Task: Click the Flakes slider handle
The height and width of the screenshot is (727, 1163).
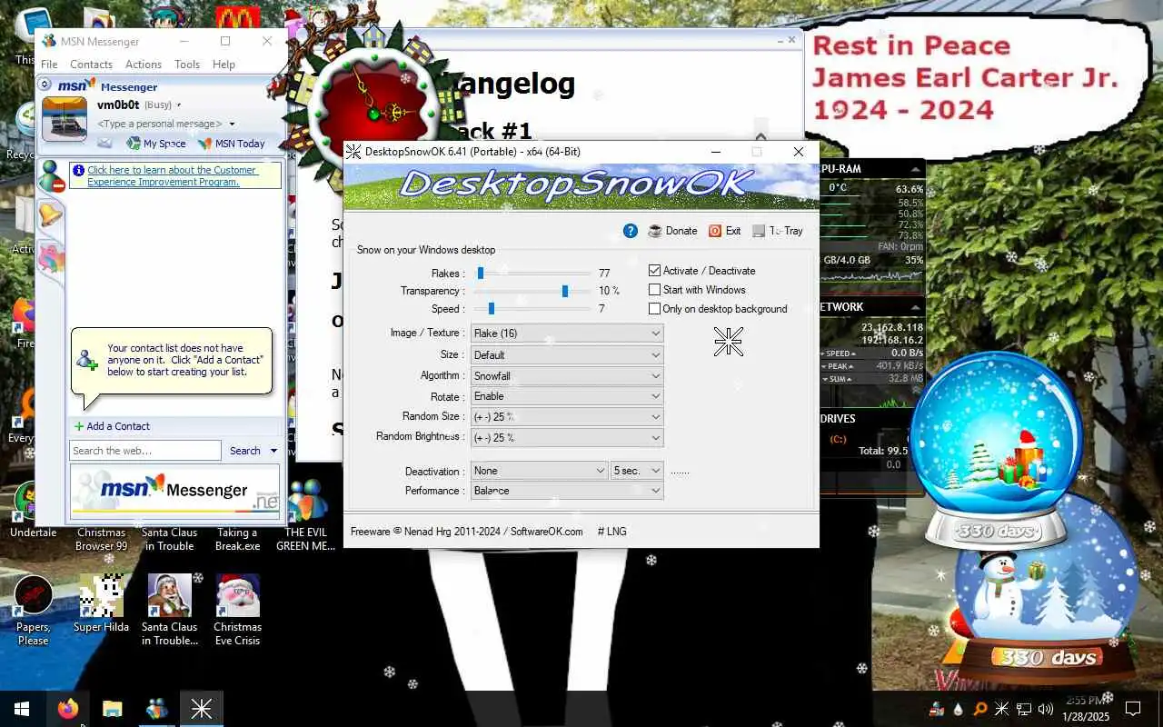Action: click(481, 273)
